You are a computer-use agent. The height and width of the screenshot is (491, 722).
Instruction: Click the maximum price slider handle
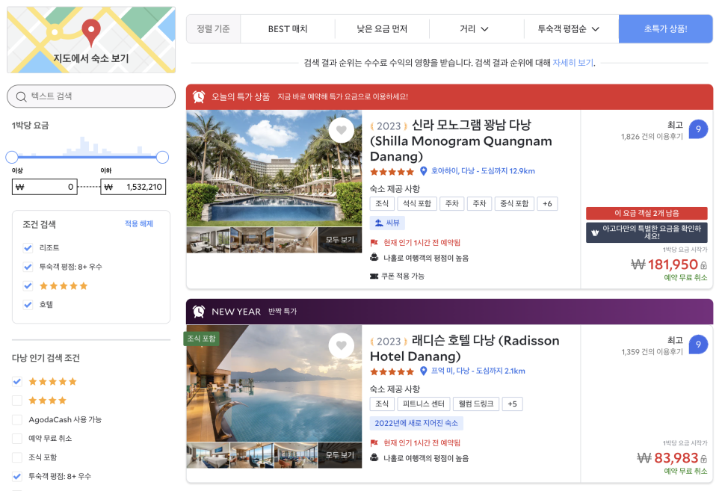pyautogui.click(x=162, y=157)
